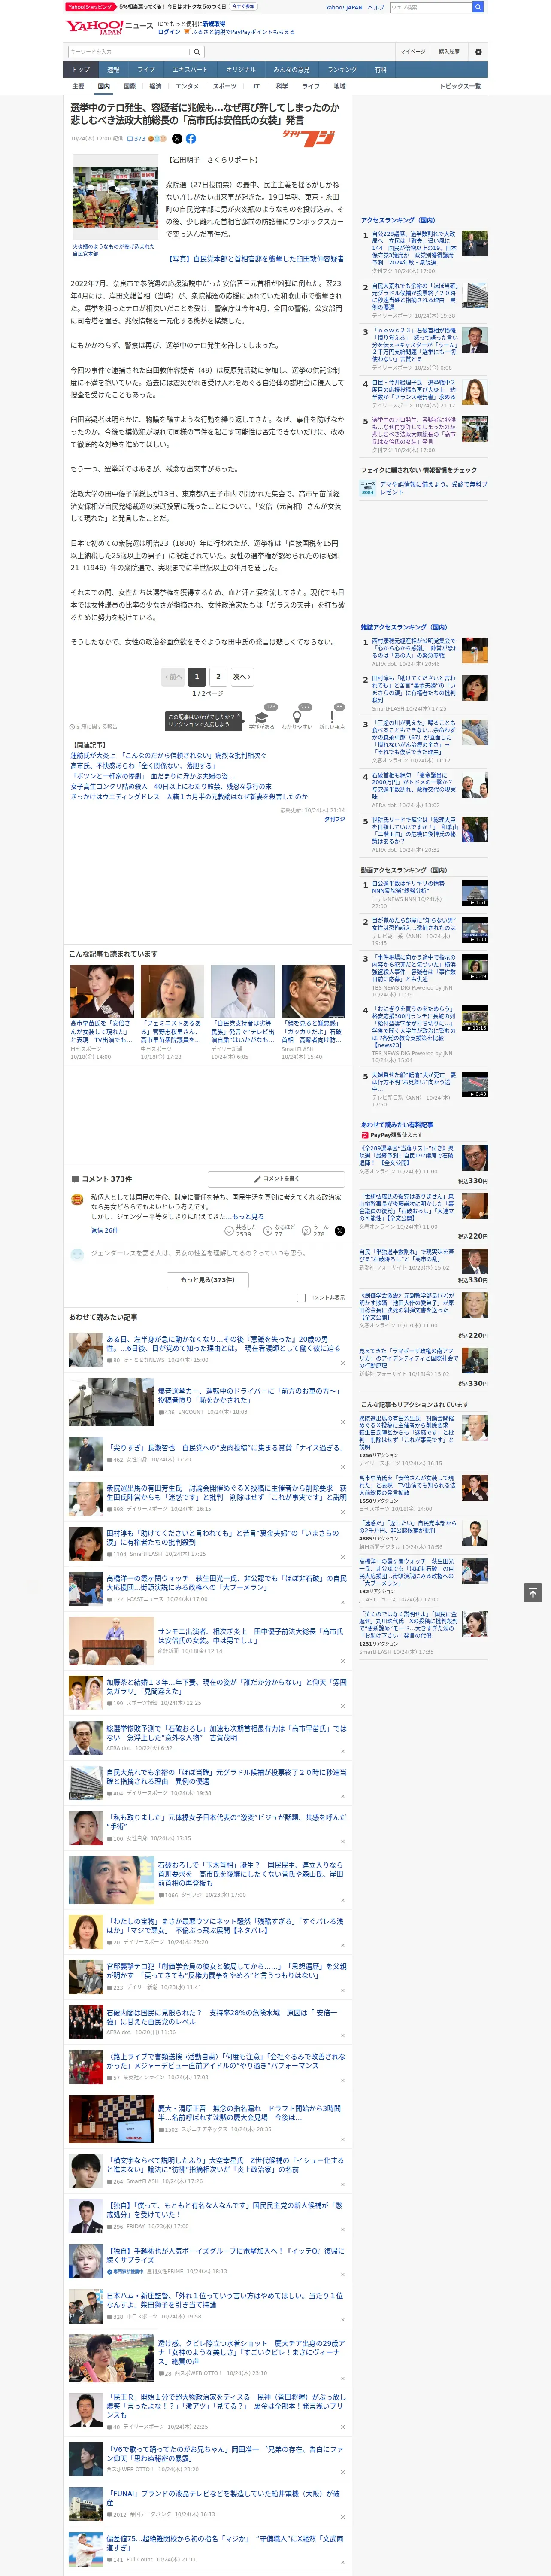Open the 石破おろしで「玉木首相」誕生 article

pyautogui.click(x=252, y=1874)
